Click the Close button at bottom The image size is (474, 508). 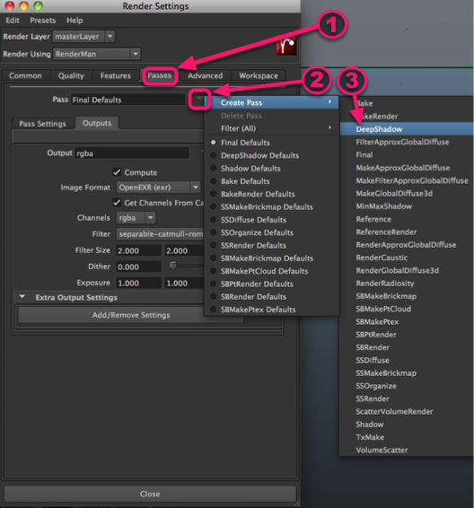click(x=150, y=494)
